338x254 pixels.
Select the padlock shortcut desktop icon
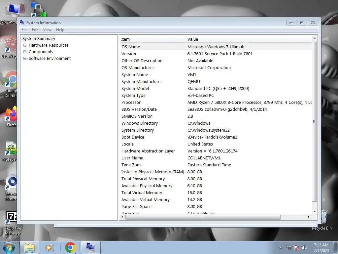point(38,10)
